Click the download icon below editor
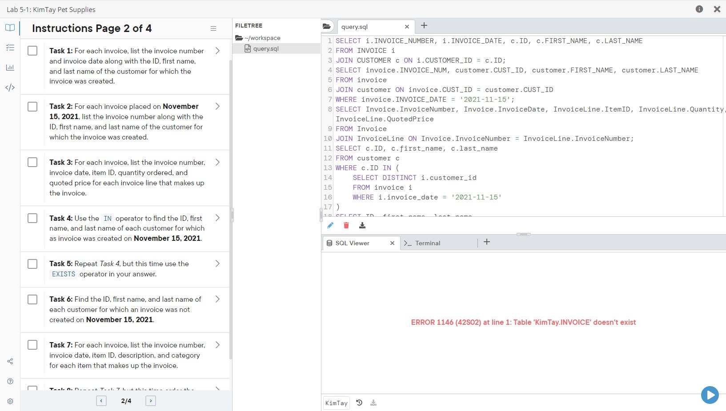Image resolution: width=726 pixels, height=411 pixels. (x=362, y=225)
